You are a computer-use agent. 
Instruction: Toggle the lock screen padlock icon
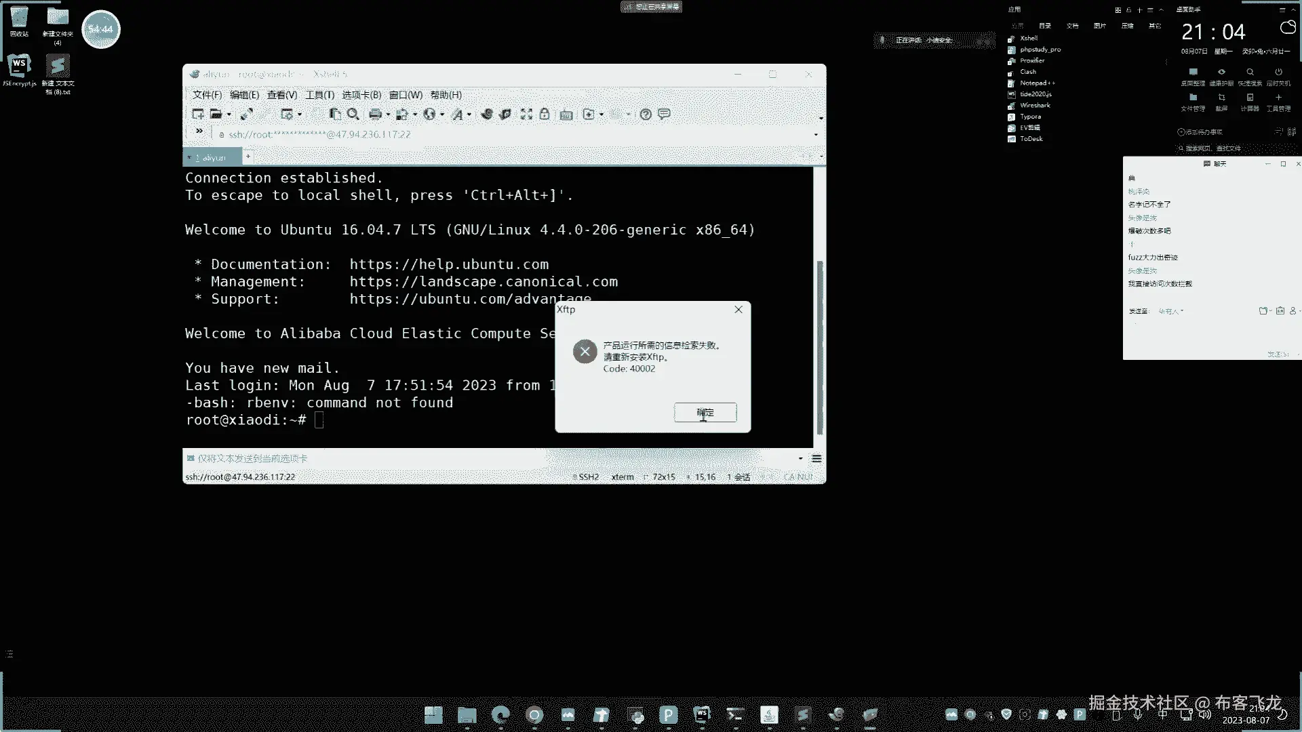tap(545, 115)
